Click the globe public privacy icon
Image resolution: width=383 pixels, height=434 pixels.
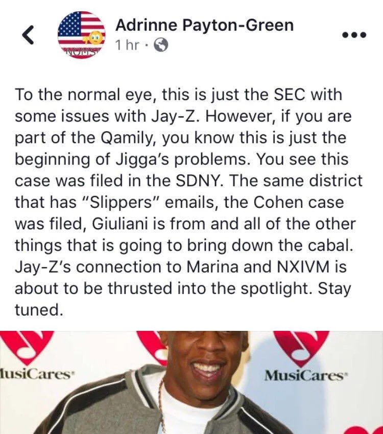[x=160, y=45]
